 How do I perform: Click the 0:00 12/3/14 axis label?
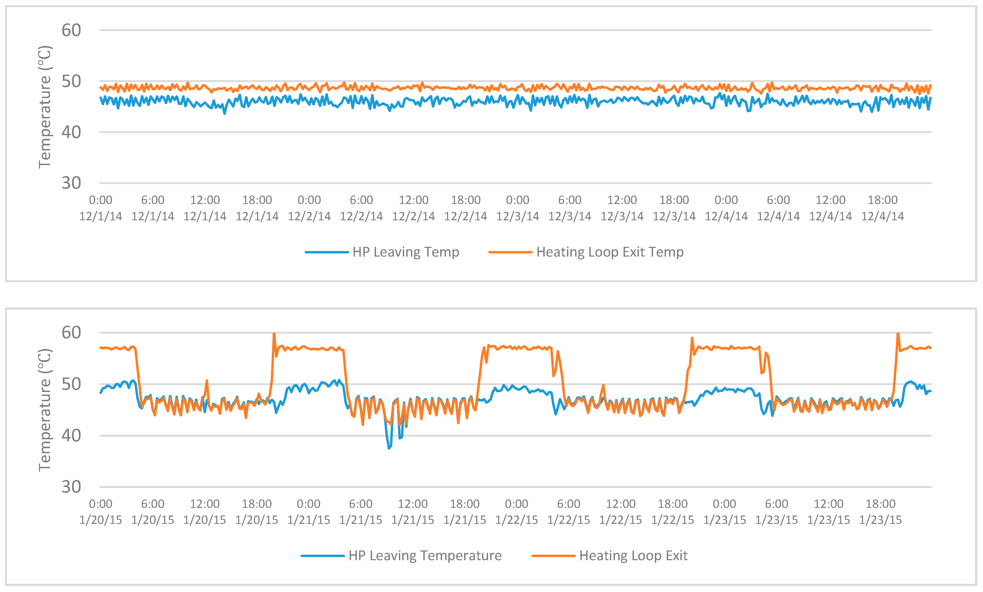click(x=518, y=208)
